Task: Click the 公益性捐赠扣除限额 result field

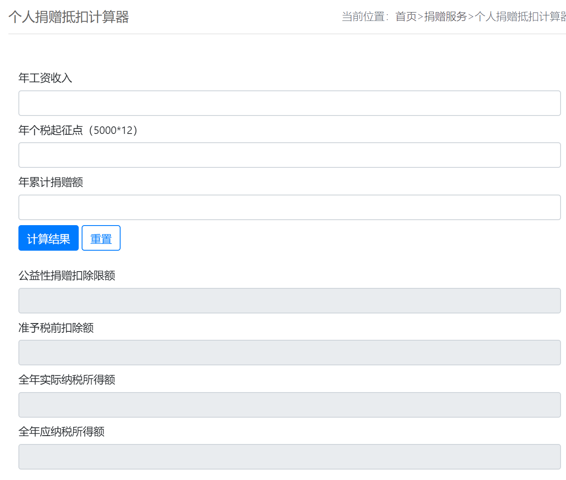Action: click(289, 300)
